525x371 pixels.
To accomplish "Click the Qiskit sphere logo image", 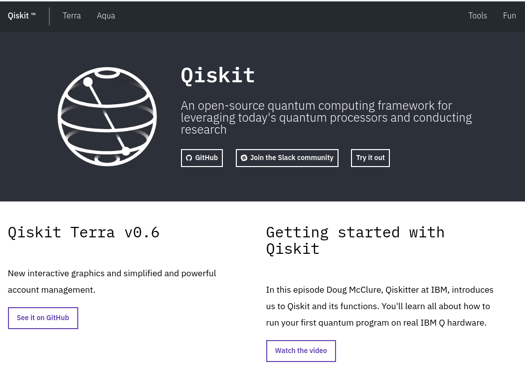I will click(x=107, y=117).
